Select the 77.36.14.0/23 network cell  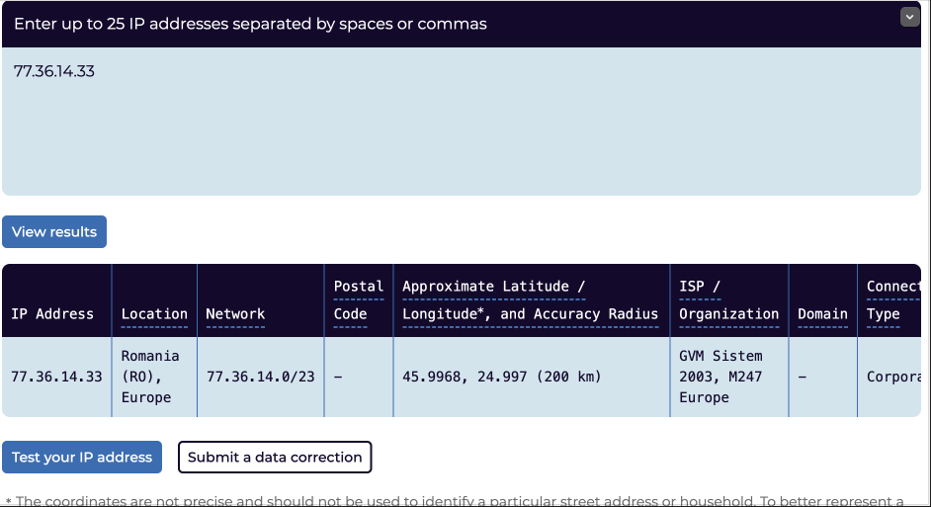tap(259, 377)
